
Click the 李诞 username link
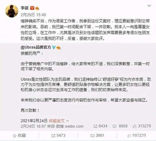(25, 8)
